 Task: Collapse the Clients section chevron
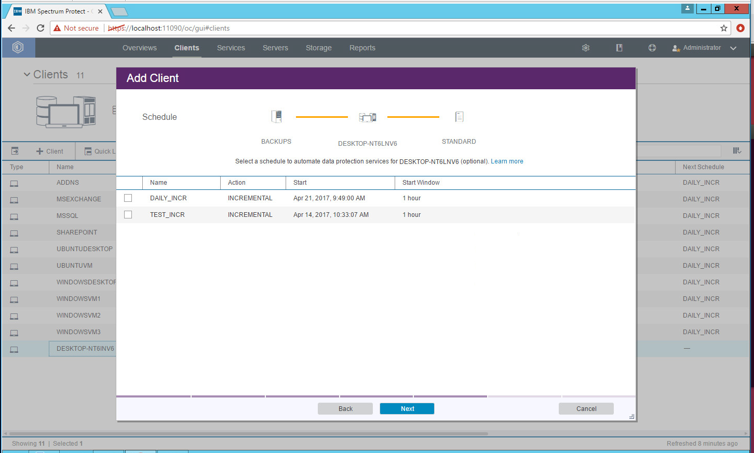27,75
